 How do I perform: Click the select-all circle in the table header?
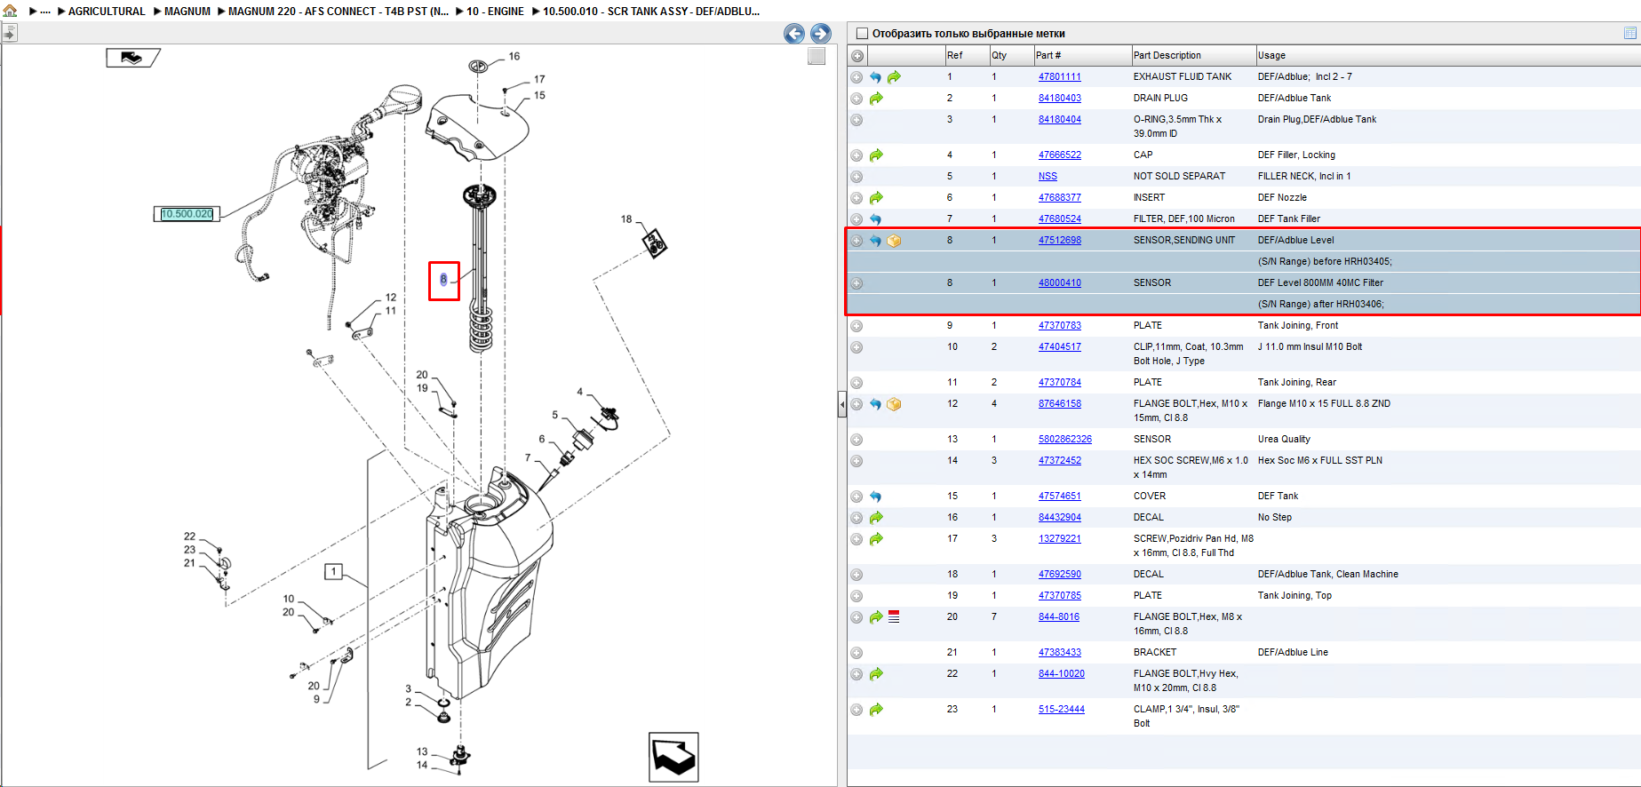[856, 56]
